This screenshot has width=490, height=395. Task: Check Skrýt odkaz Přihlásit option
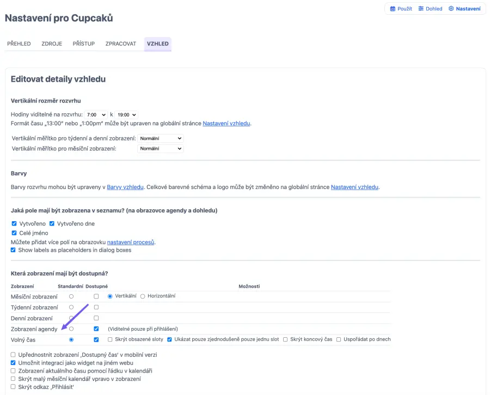pyautogui.click(x=14, y=386)
